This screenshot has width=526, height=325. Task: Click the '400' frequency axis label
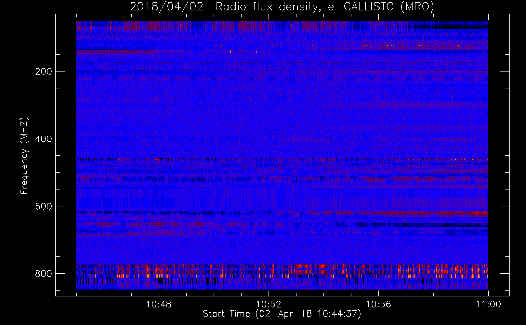tap(43, 139)
